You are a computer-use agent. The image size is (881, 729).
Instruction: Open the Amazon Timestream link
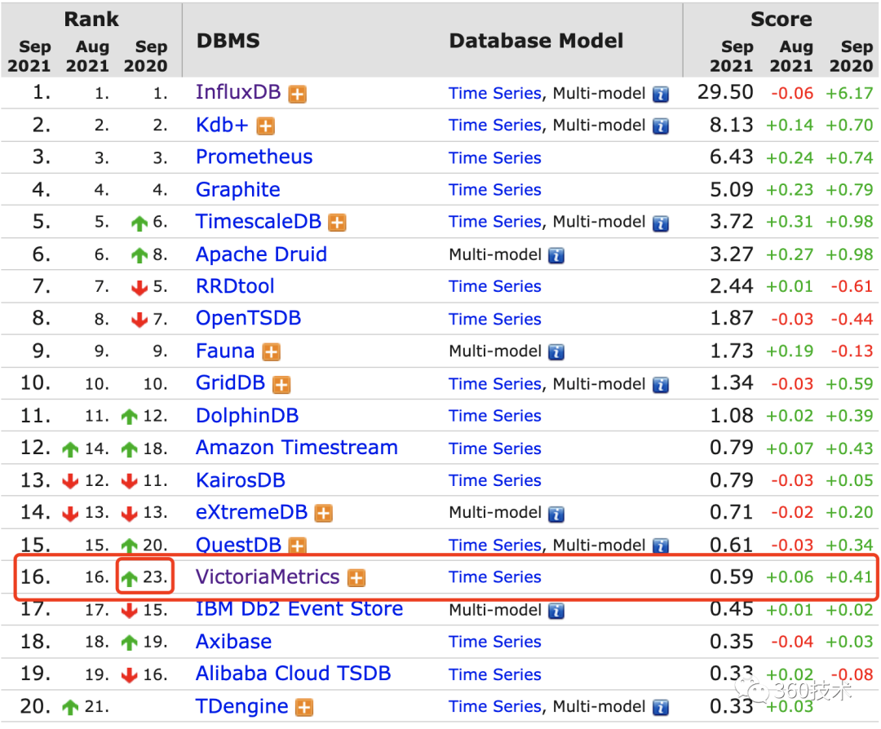click(x=296, y=448)
